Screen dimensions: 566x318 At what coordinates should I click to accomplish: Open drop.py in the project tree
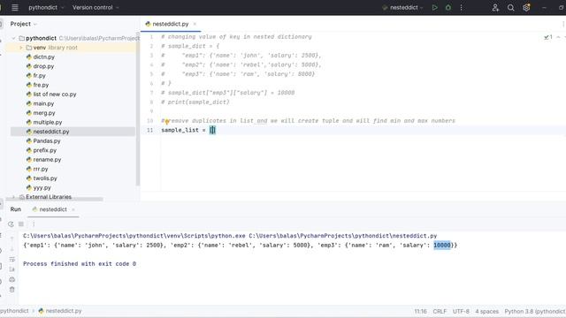[43, 66]
